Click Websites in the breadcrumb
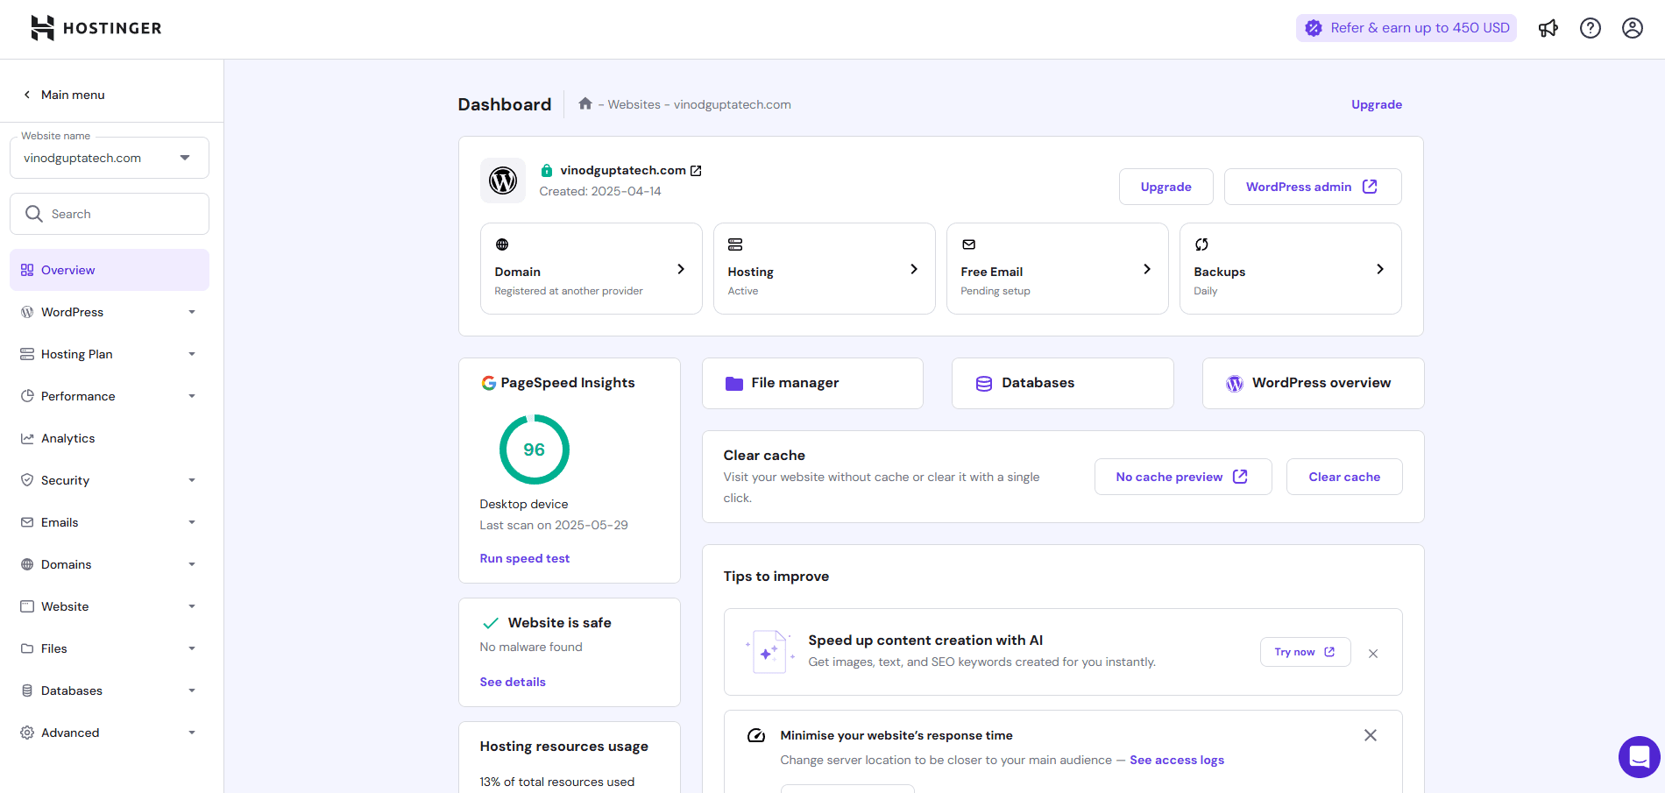 coord(634,104)
